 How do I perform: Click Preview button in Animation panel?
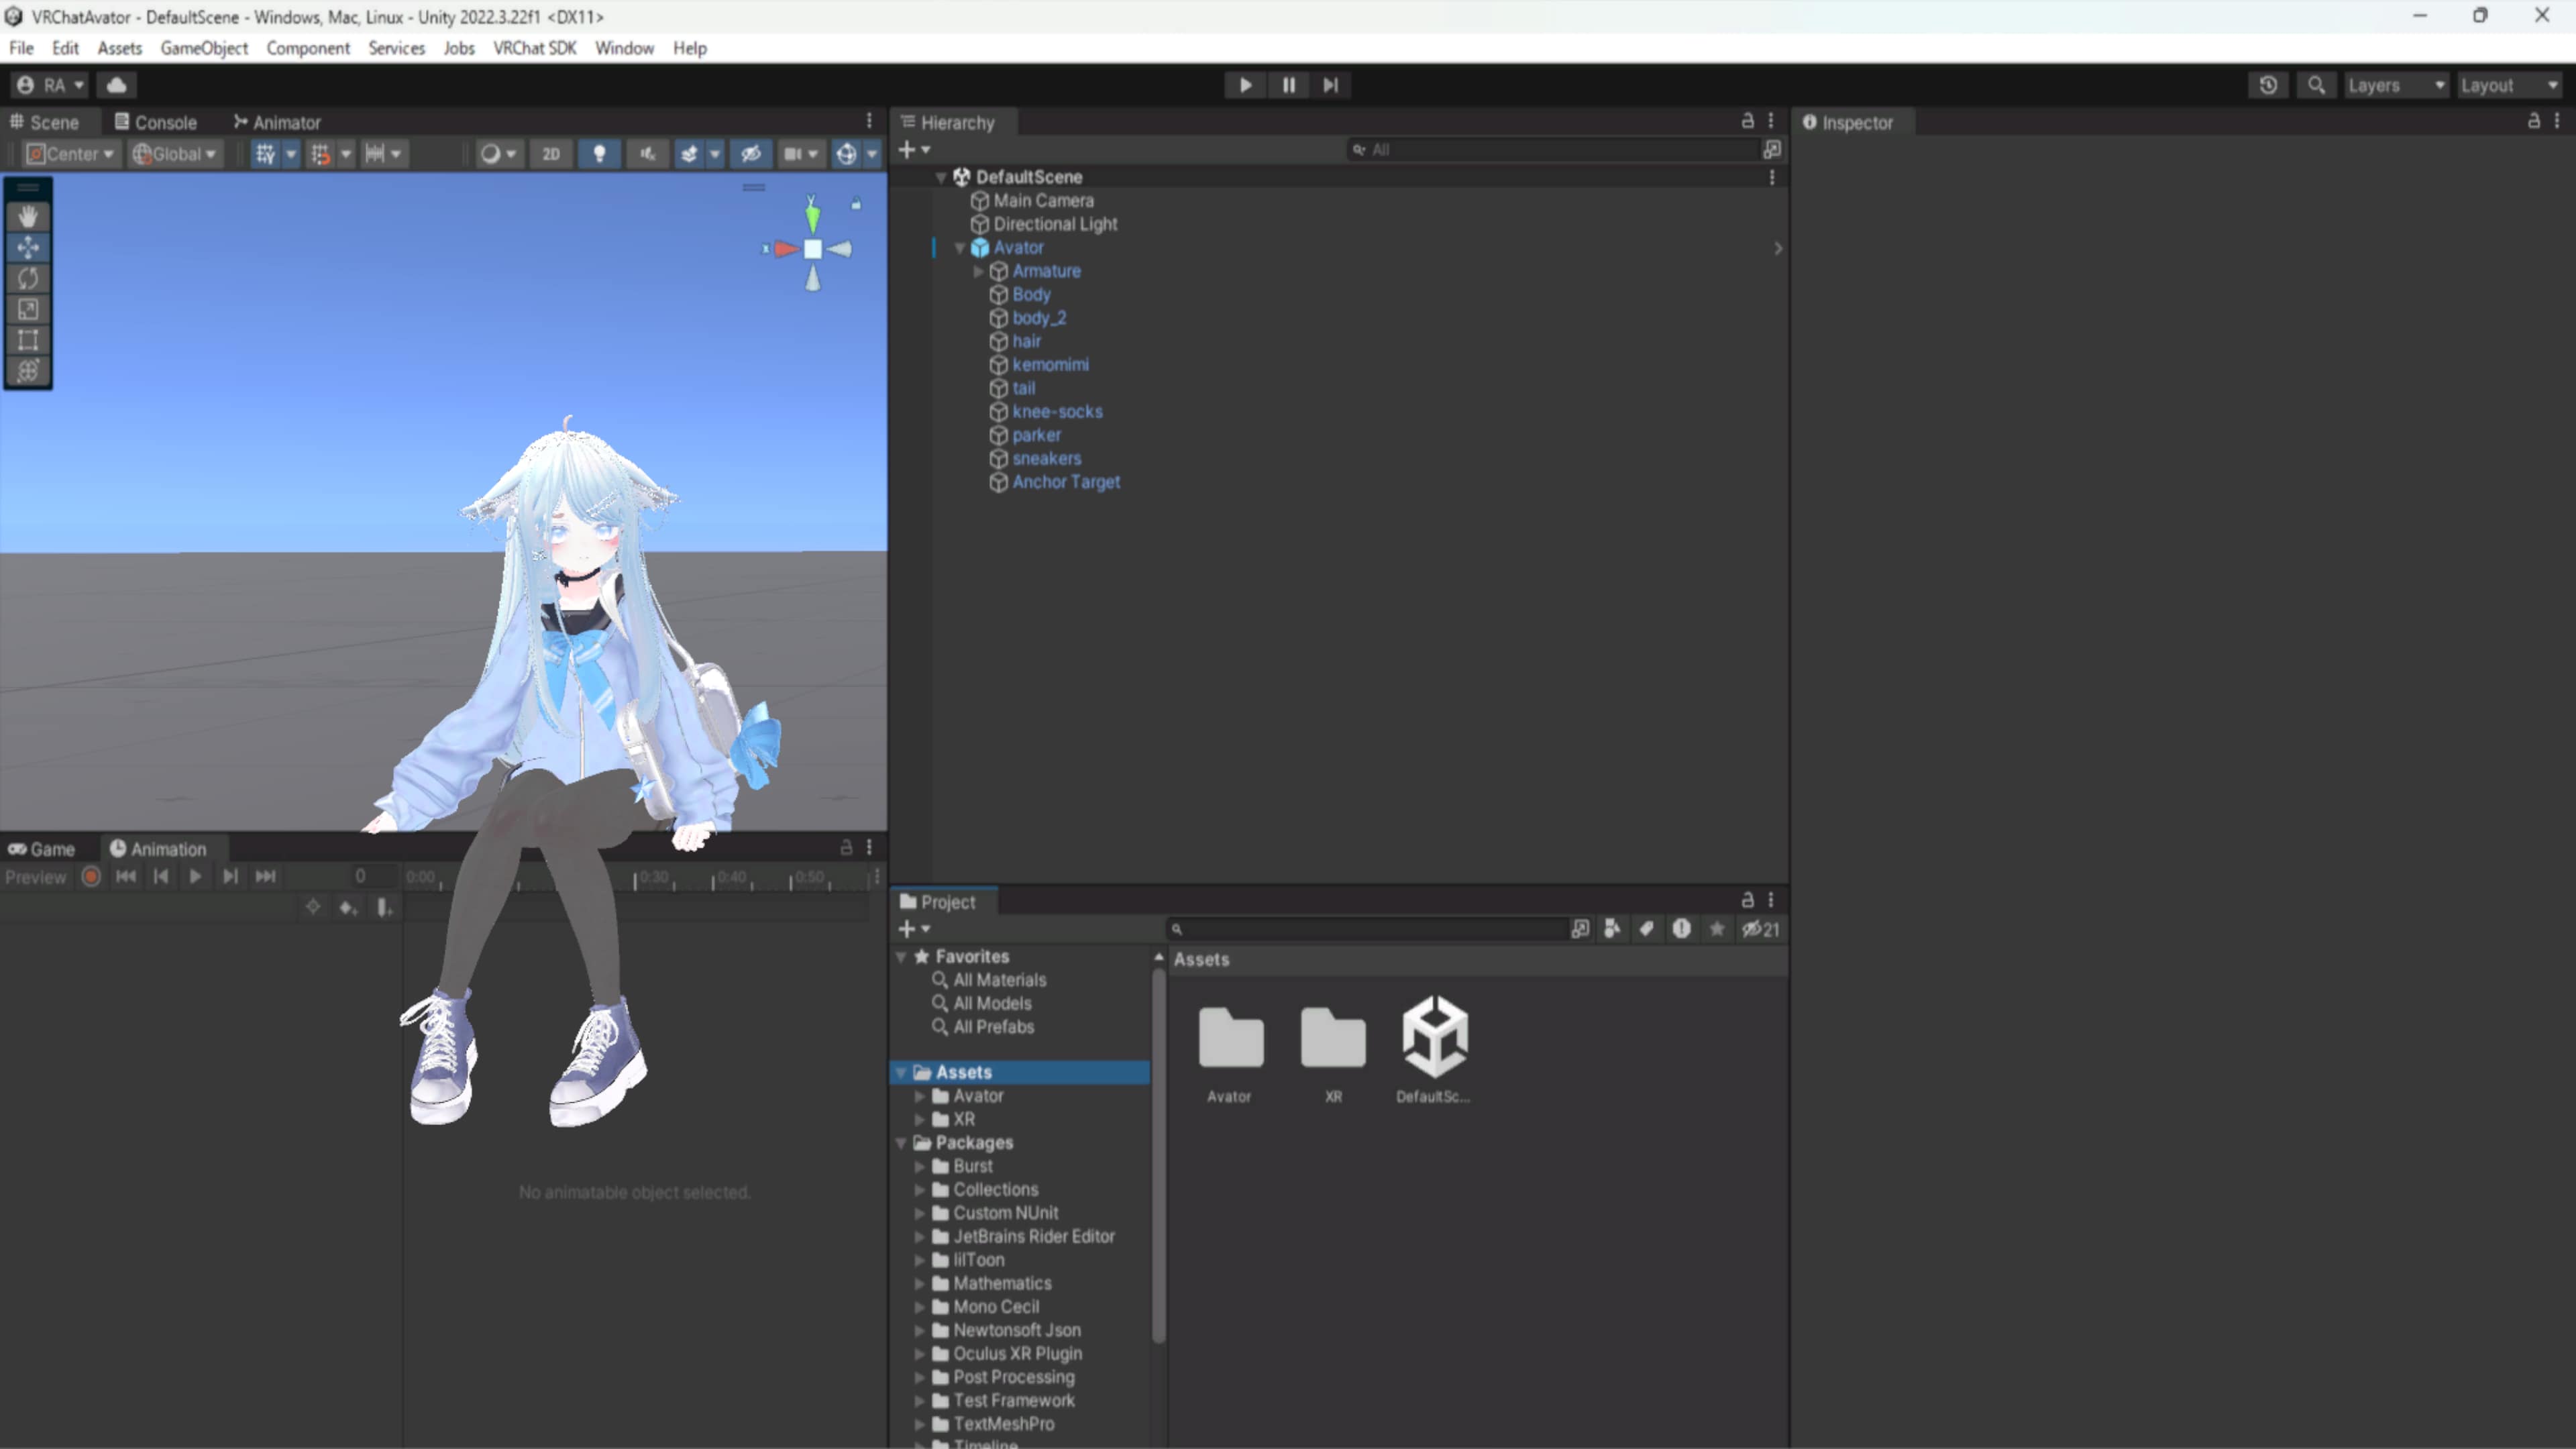tap(36, 877)
